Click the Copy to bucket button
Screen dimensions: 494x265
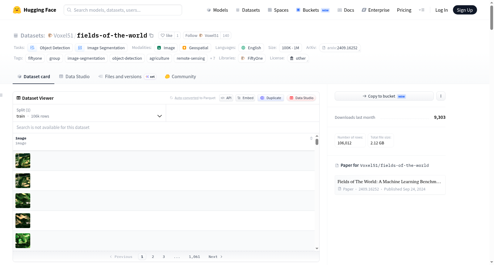coord(384,96)
